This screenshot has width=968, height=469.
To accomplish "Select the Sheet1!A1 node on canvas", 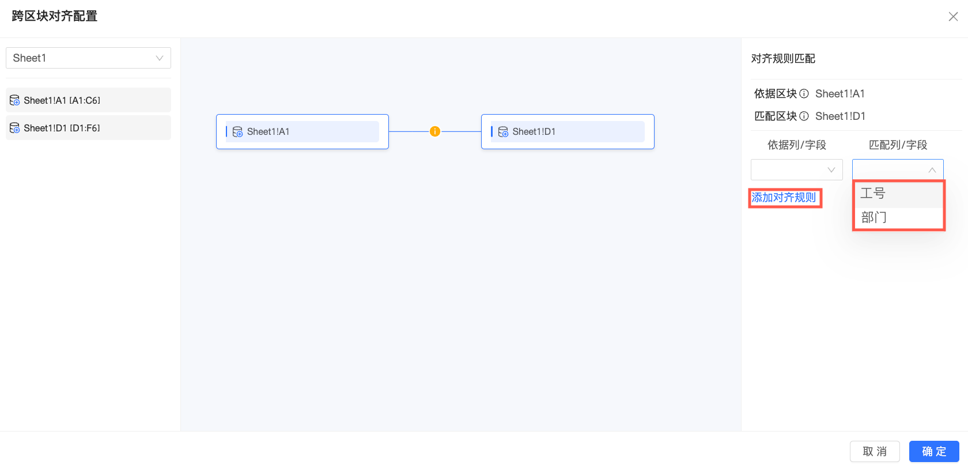I will [x=302, y=131].
